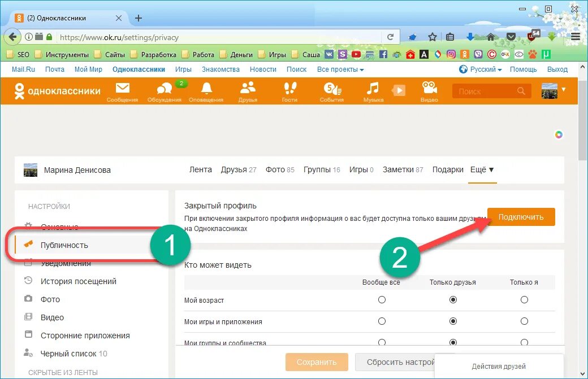Click the Подключить button
Viewport: 588px width, 379px height.
tap(521, 217)
